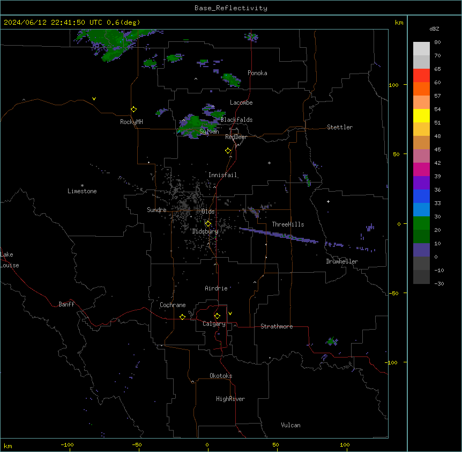
Task: Select the royal blue legend swatch
Action: point(421,196)
